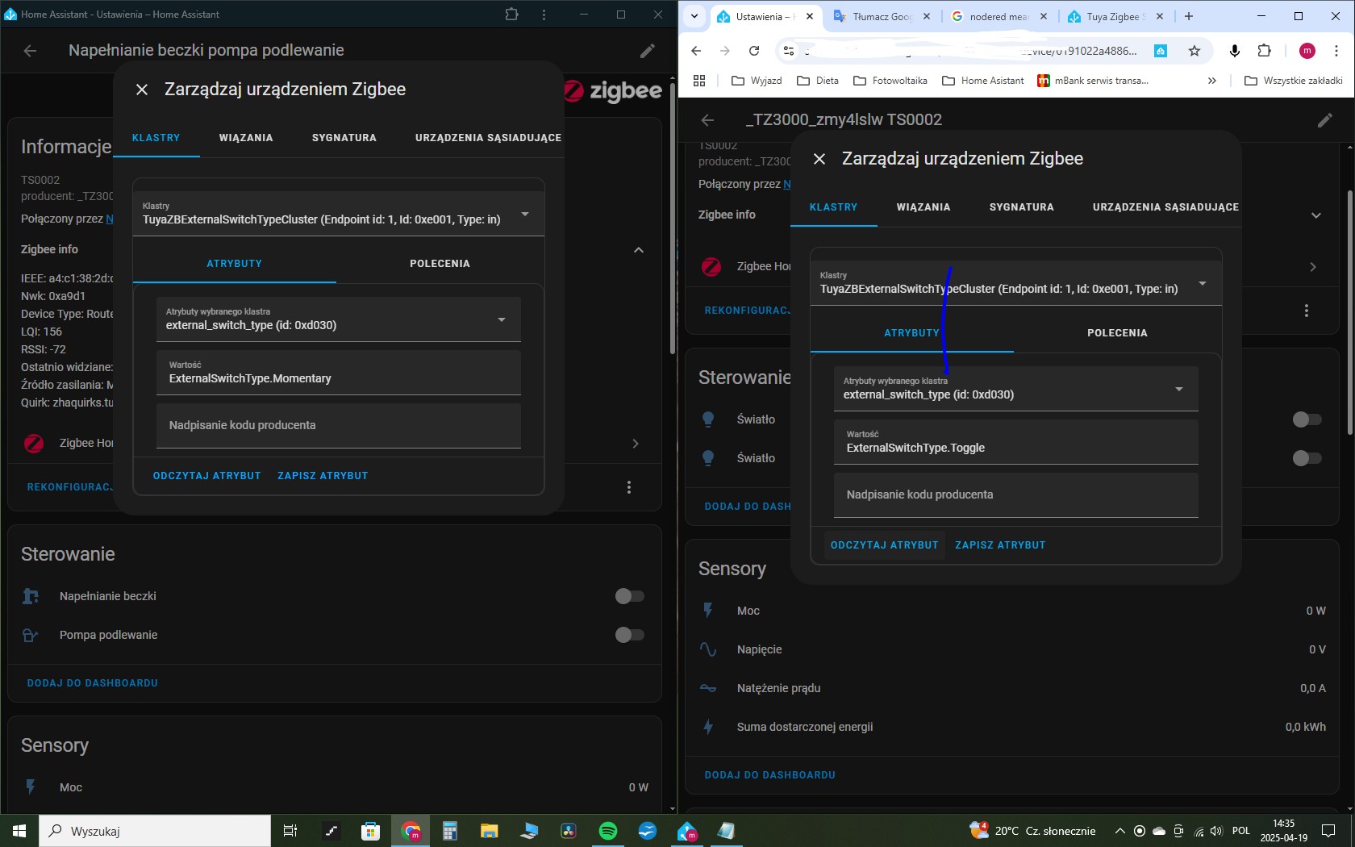This screenshot has height=847, width=1355.
Task: Click ODCZYTAJ ATRYBUT in left dialog
Action: [206, 476]
